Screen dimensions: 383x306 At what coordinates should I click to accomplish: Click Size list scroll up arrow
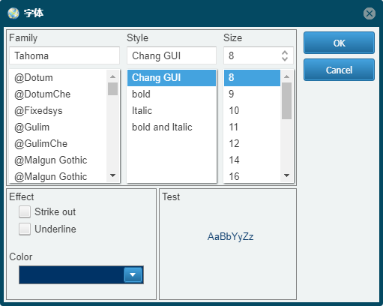[x=286, y=76]
